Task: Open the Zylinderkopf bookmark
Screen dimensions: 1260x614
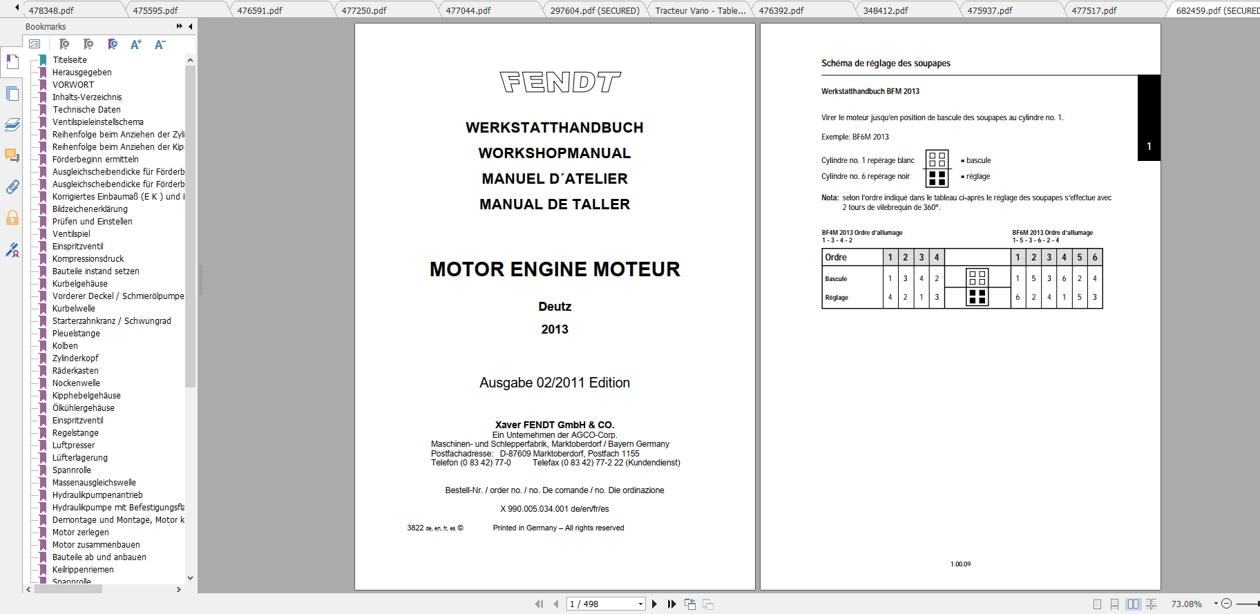Action: [x=75, y=358]
